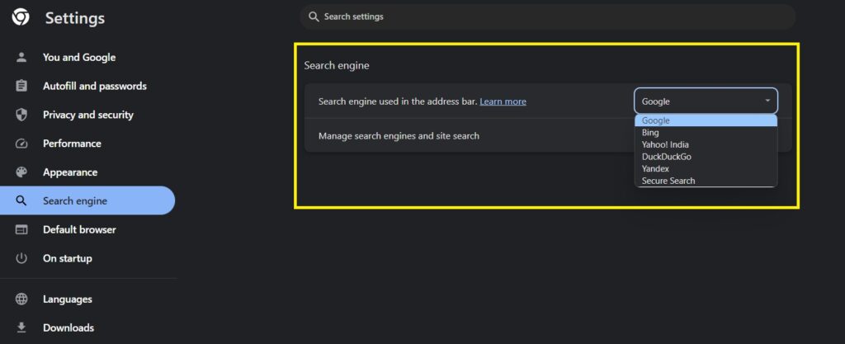This screenshot has width=845, height=344.
Task: Choose Google from the dropdown list
Action: (706, 120)
